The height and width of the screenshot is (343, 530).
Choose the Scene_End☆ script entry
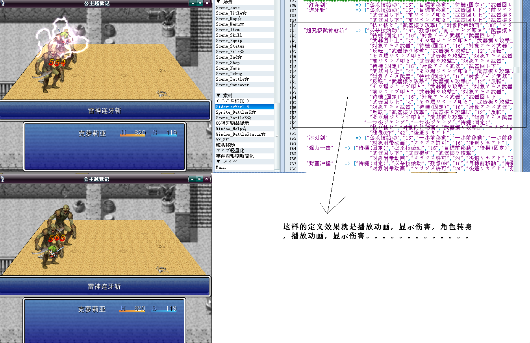(x=245, y=57)
